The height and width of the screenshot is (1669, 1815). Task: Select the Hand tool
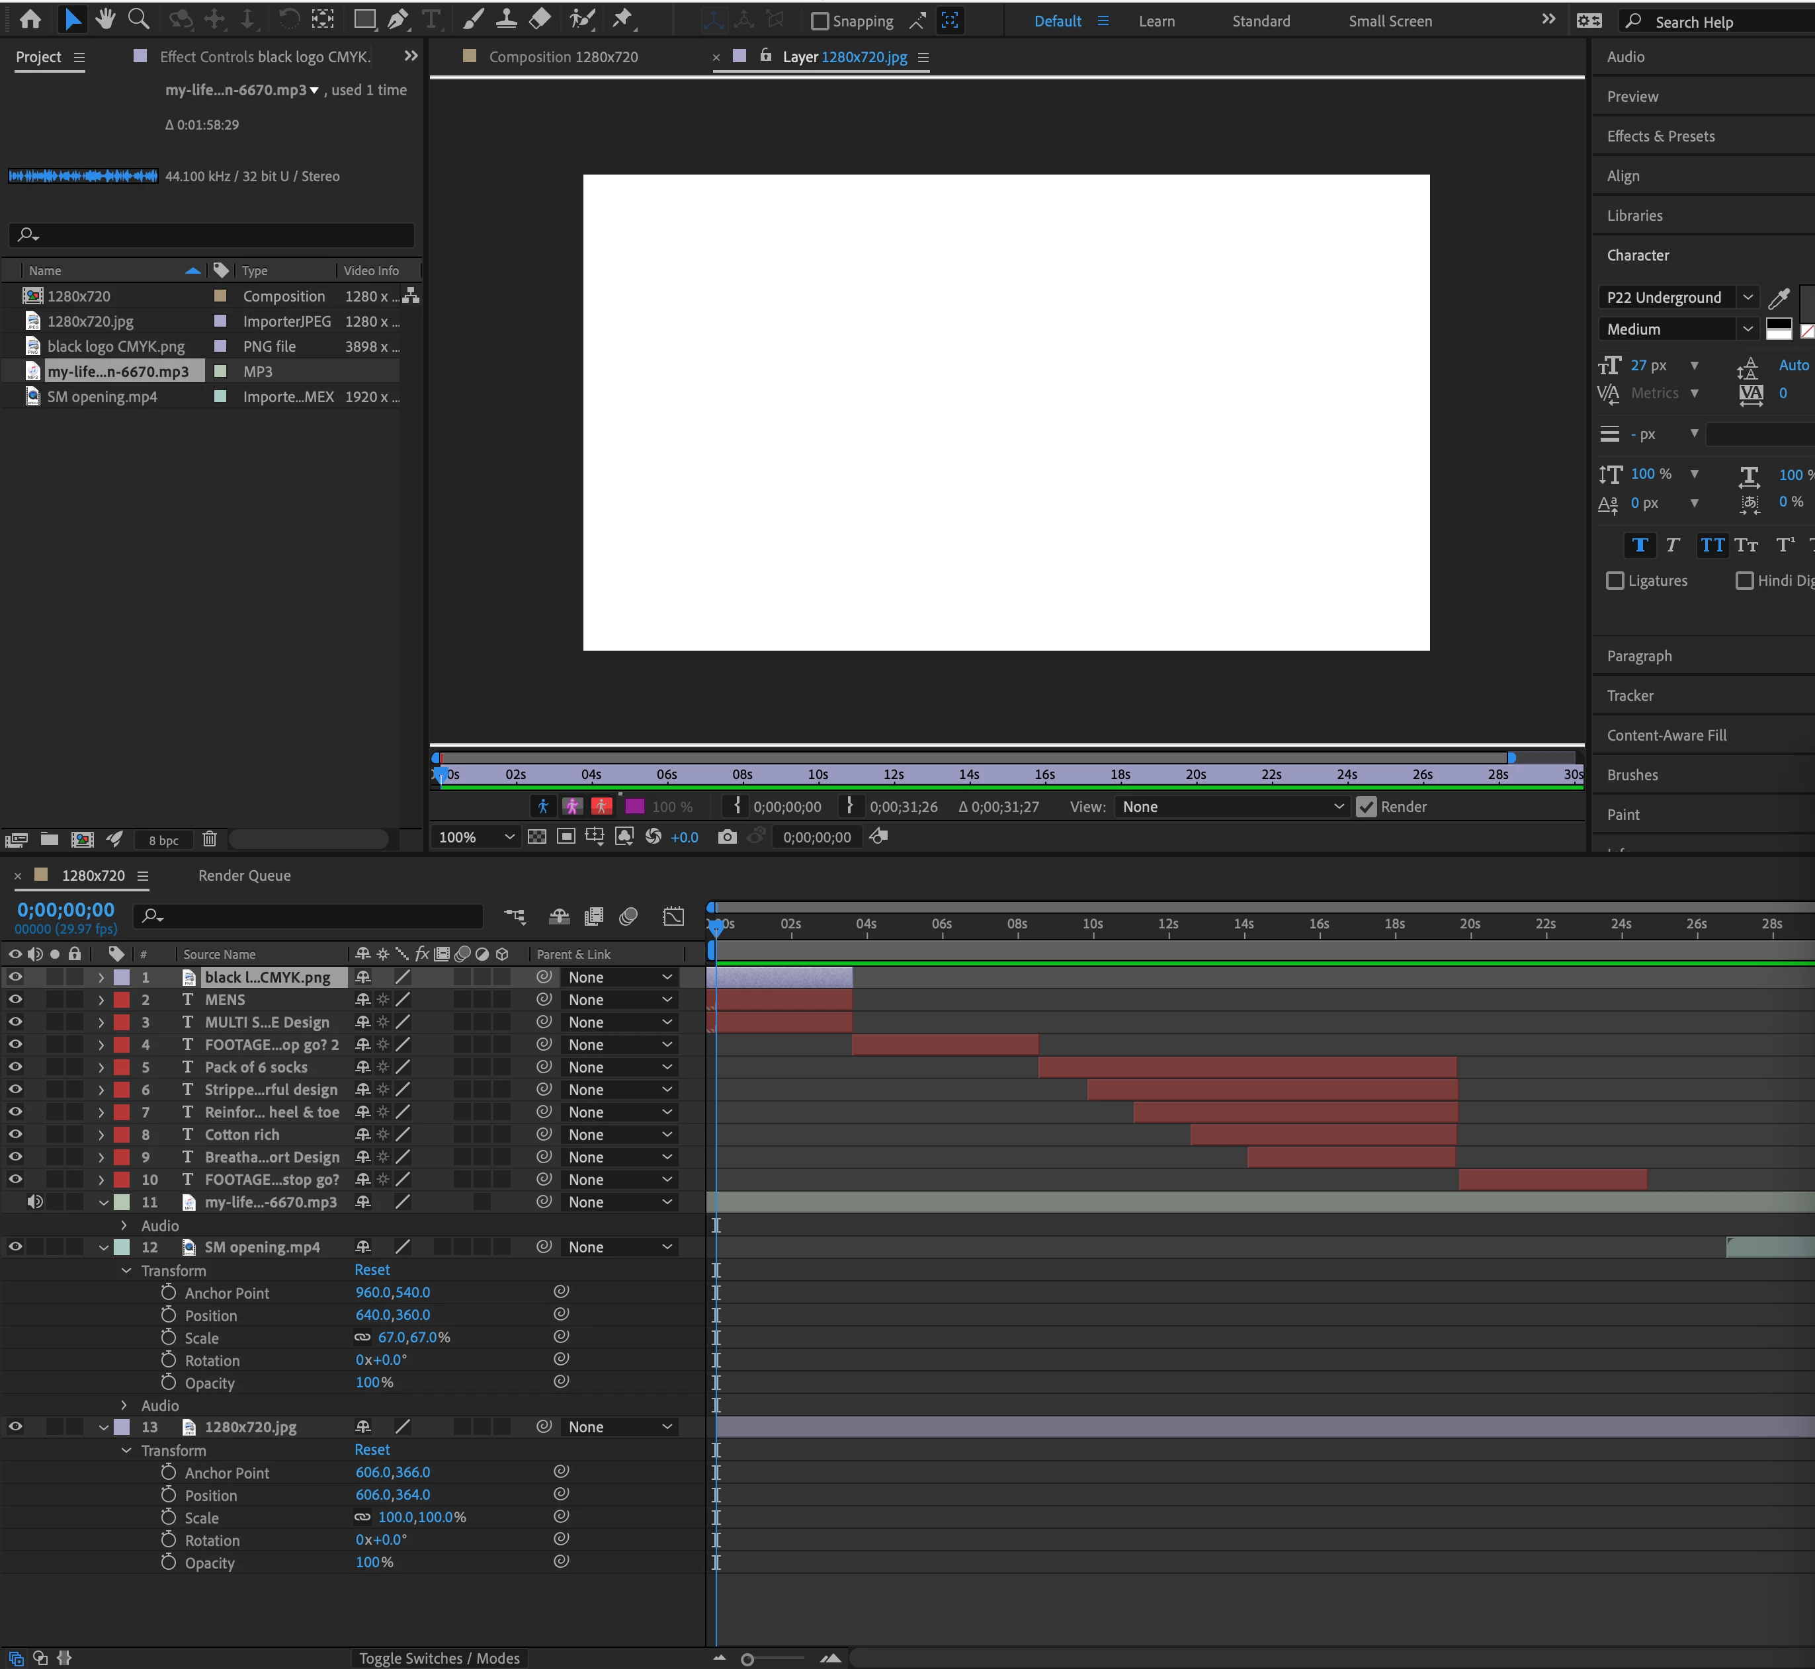pos(106,19)
